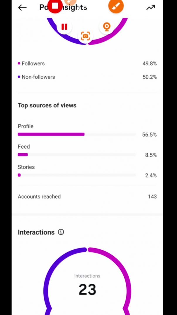The image size is (177, 315).
Task: Select the Stories views progress bar
Action: click(x=77, y=175)
